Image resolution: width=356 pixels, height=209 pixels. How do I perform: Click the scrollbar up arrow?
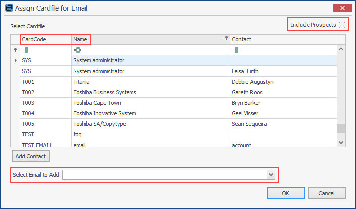(x=341, y=49)
